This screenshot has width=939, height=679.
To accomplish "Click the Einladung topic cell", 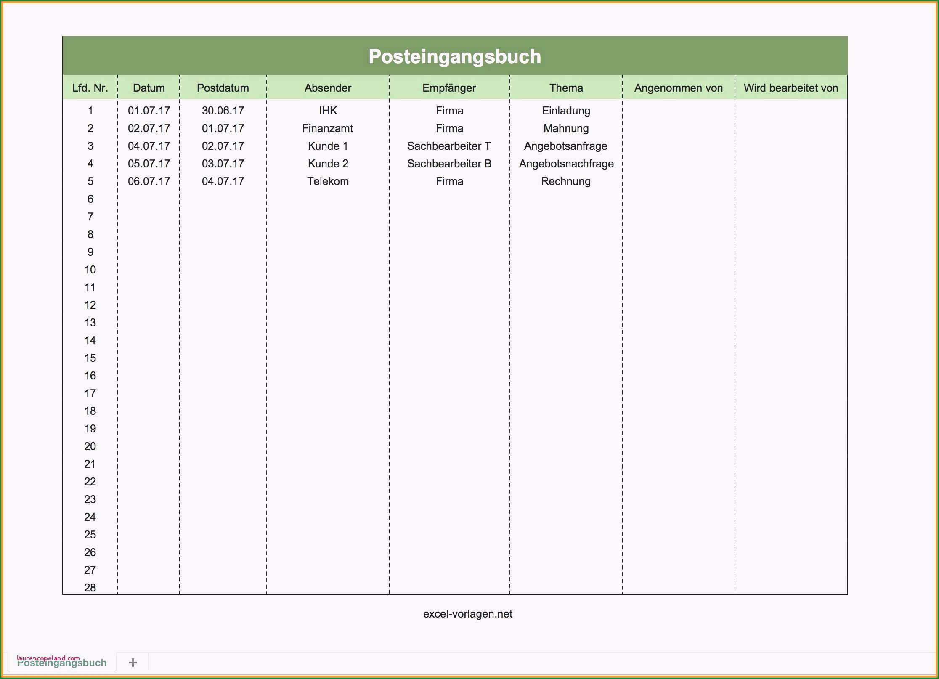I will pos(566,111).
